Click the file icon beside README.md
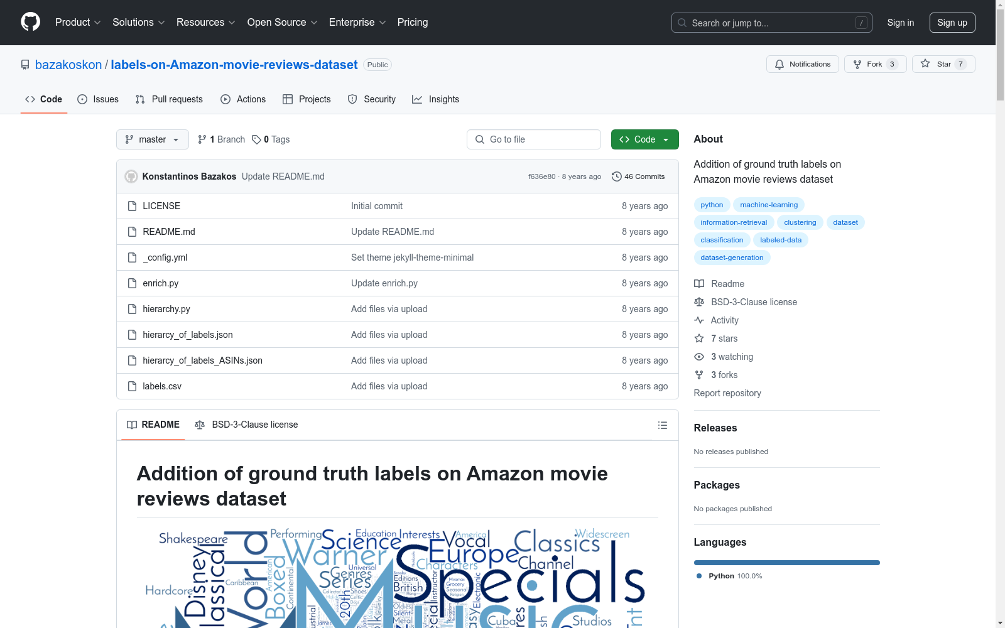 [132, 232]
